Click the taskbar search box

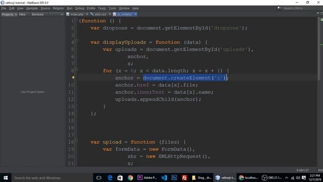tap(52, 177)
